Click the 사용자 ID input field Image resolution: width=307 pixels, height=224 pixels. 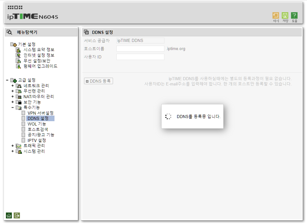pyautogui.click(x=140, y=57)
